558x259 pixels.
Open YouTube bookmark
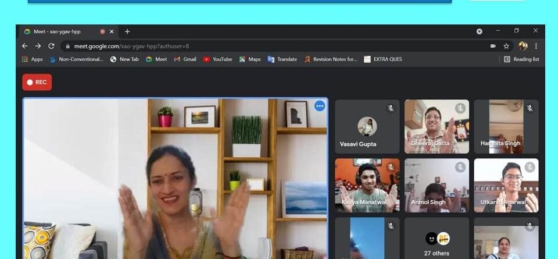217,59
